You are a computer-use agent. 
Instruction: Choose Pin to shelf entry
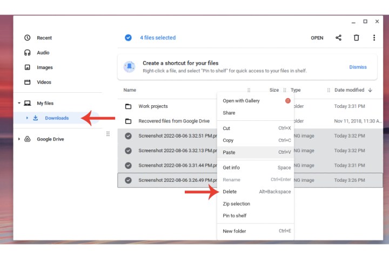(256, 216)
